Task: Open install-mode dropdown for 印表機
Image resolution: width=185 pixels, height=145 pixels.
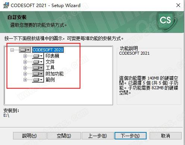Action: pos(38,56)
